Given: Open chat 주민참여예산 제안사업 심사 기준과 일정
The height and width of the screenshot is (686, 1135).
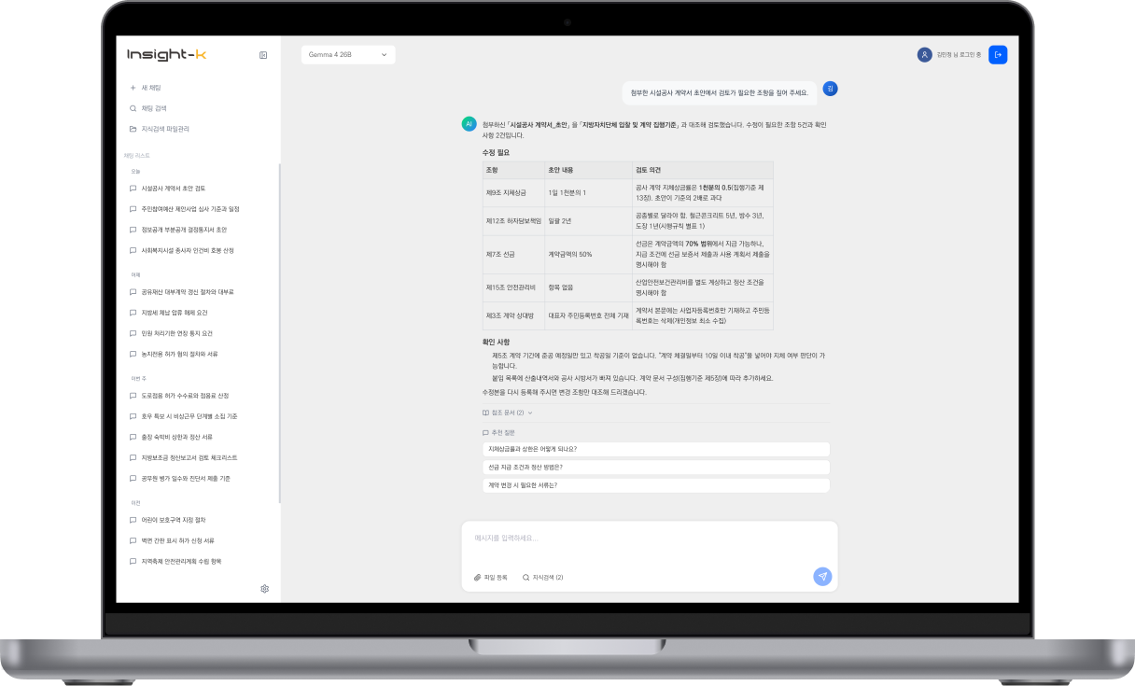Looking at the screenshot, I should (x=190, y=209).
